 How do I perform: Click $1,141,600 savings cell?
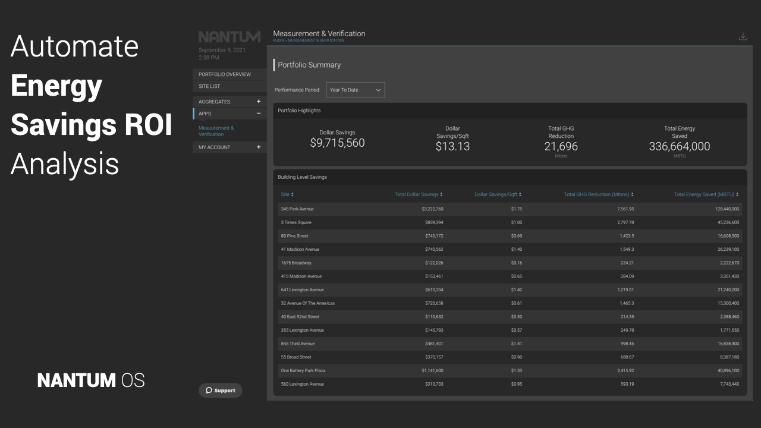432,370
